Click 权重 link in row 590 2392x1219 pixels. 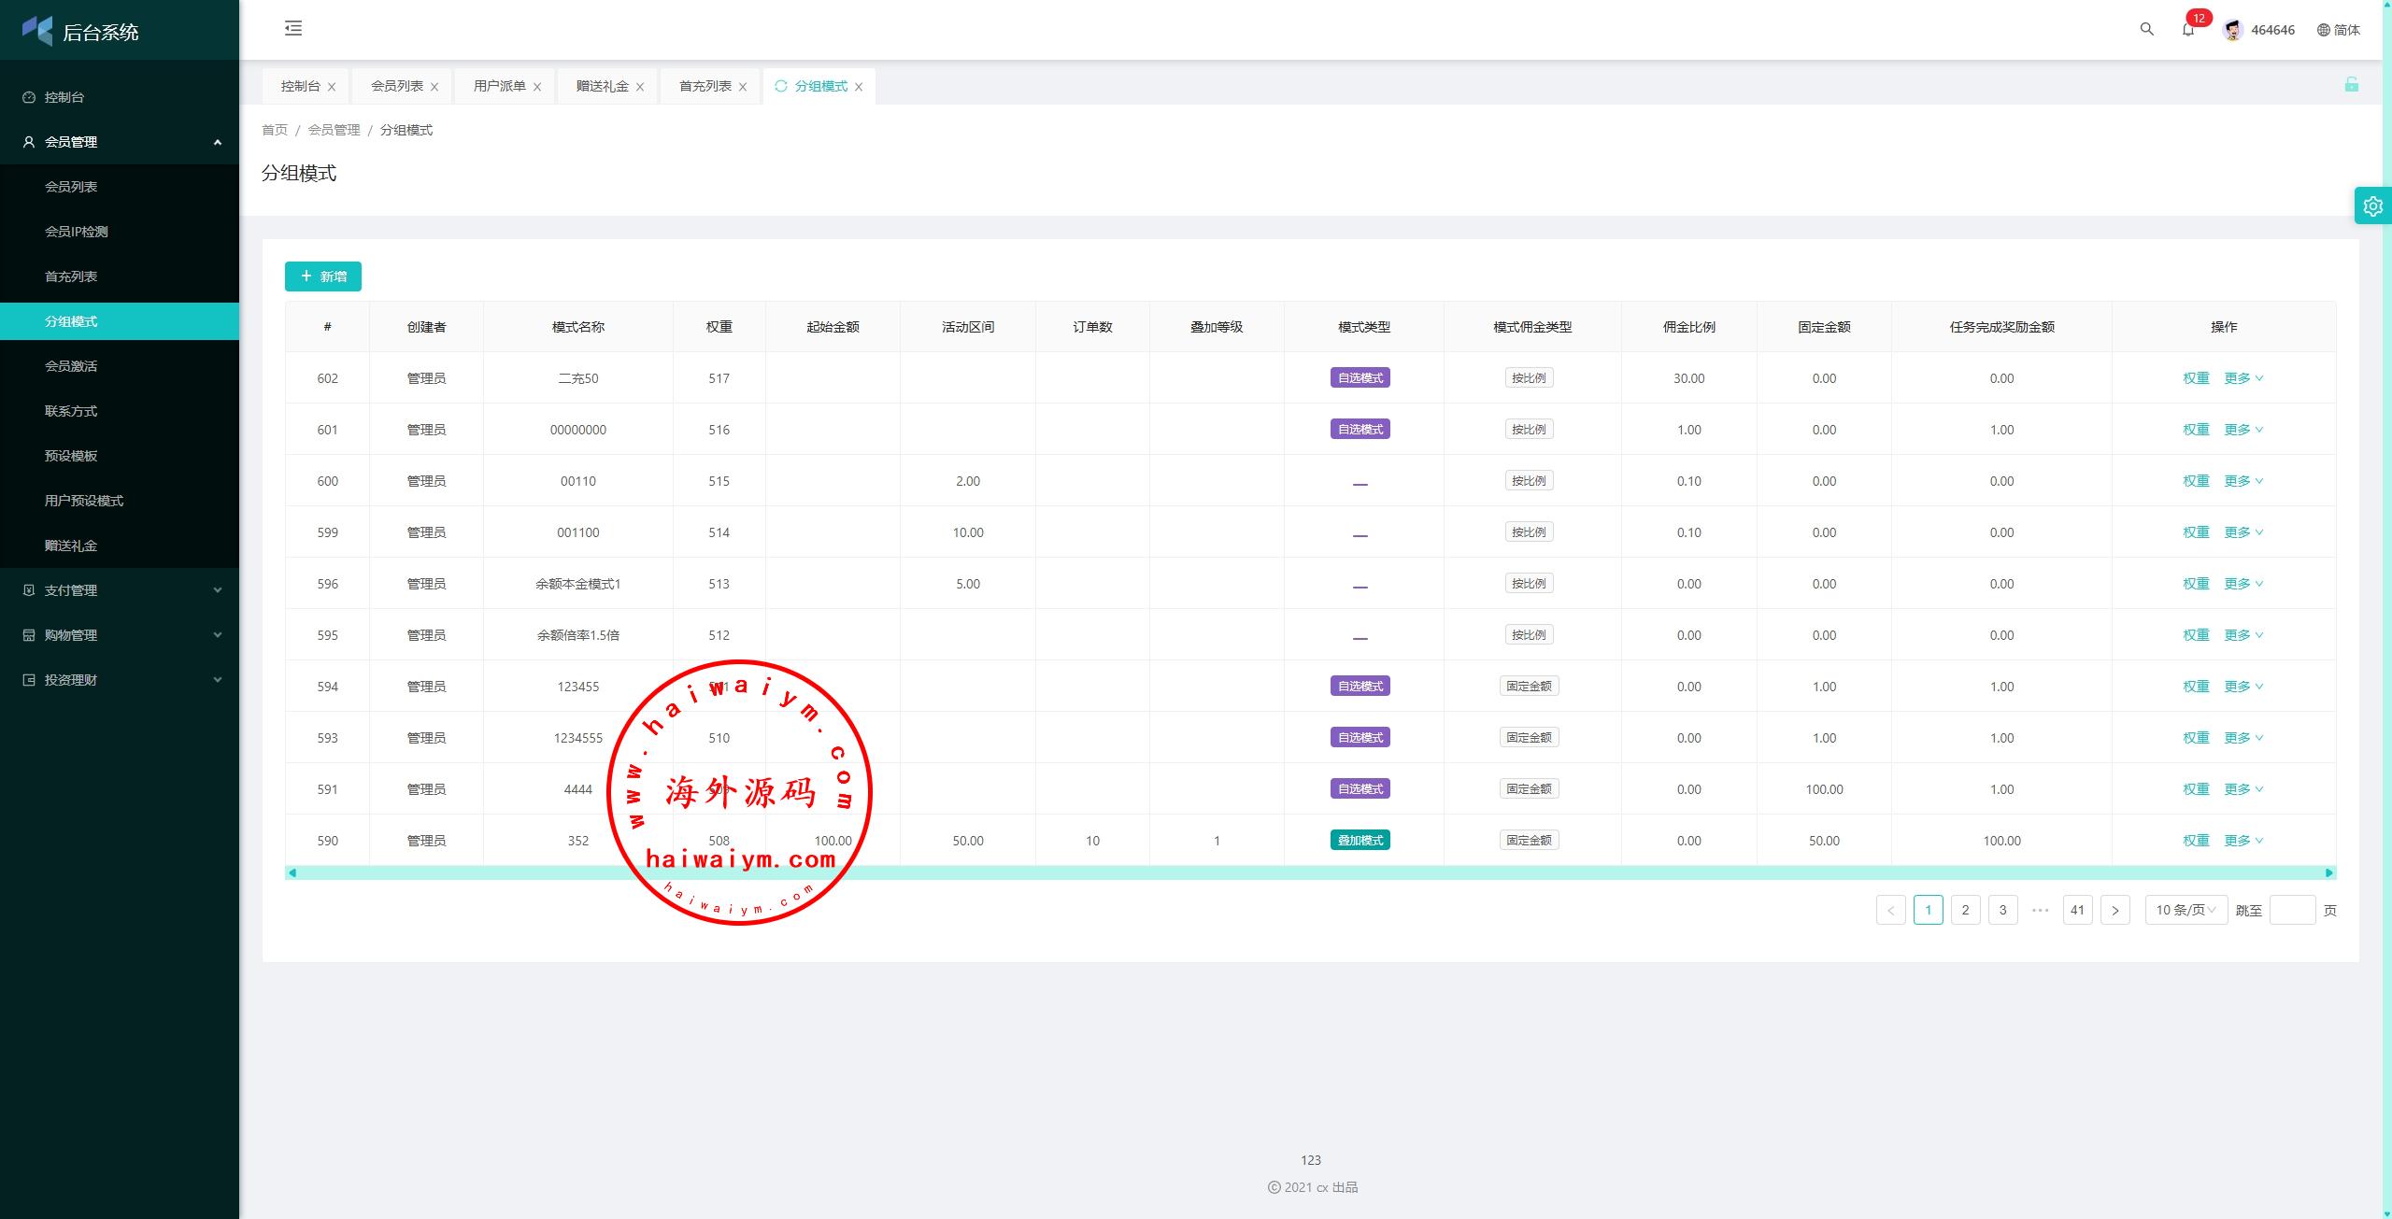click(x=2195, y=841)
